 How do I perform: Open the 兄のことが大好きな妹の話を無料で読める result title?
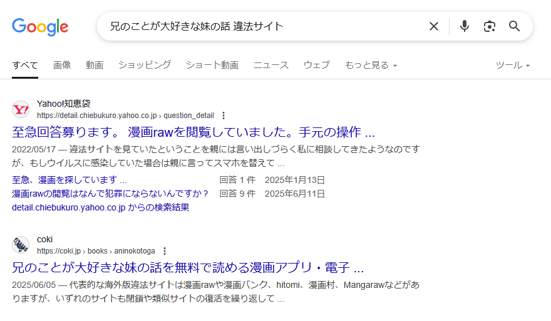(x=188, y=268)
